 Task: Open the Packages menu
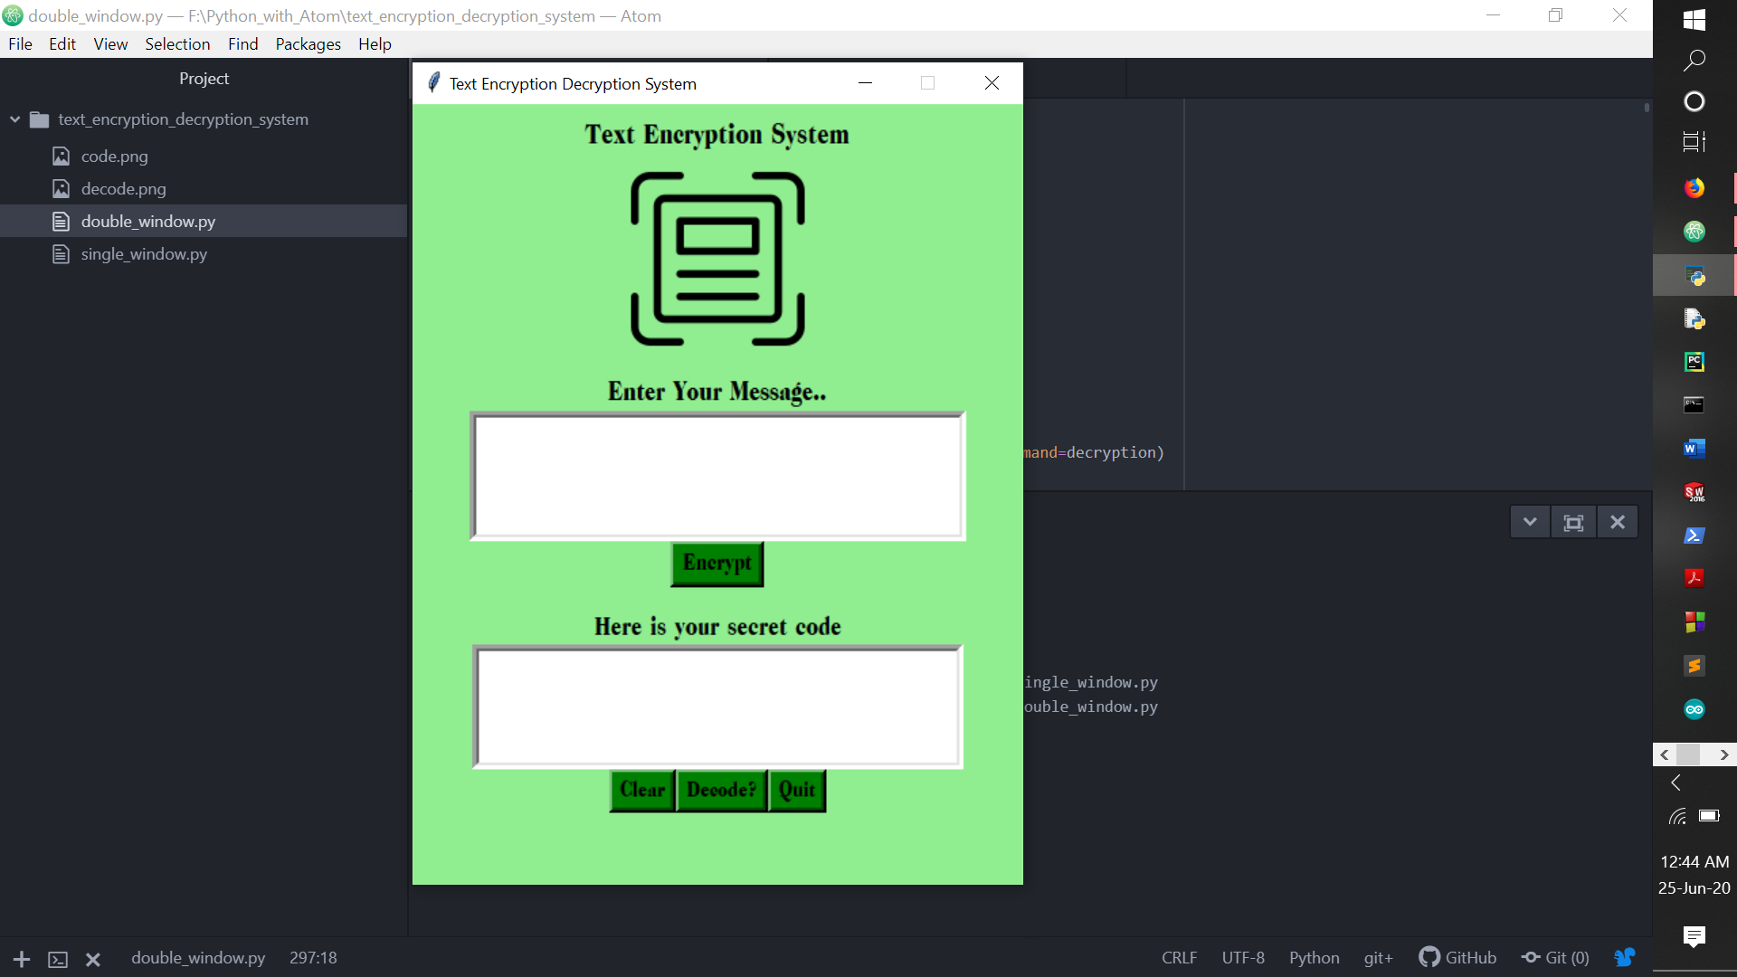pos(308,43)
